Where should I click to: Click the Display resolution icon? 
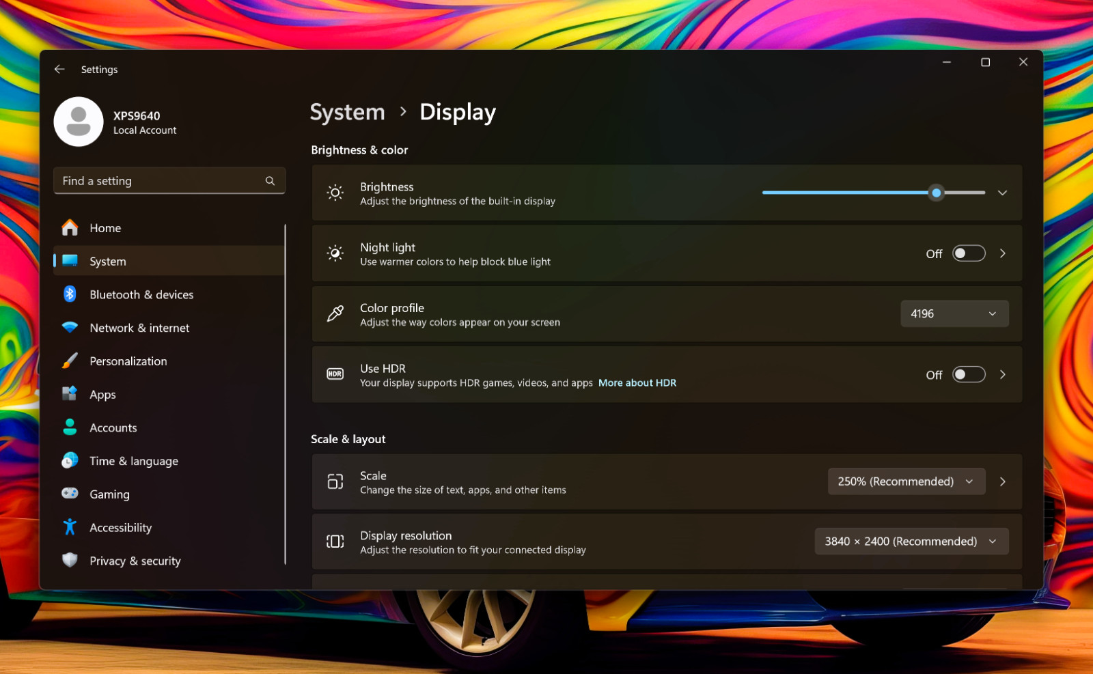[335, 542]
